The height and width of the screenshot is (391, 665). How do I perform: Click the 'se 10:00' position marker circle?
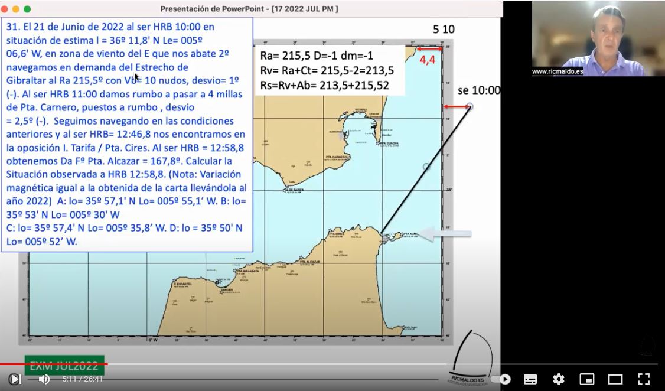coord(470,107)
